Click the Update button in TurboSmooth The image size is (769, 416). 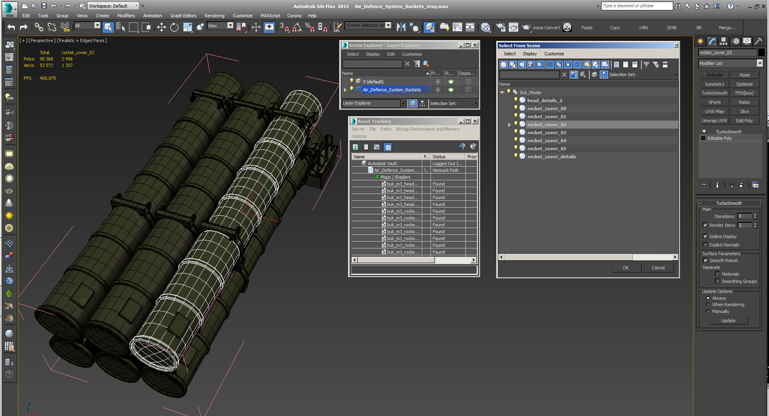(728, 320)
